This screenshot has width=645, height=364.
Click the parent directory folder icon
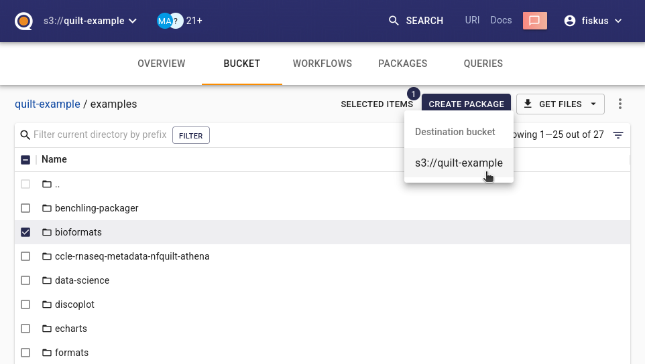[47, 184]
